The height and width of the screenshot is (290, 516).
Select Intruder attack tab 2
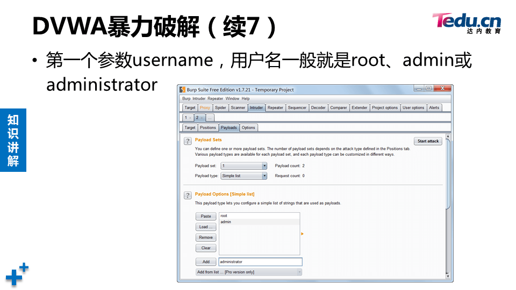(x=197, y=118)
